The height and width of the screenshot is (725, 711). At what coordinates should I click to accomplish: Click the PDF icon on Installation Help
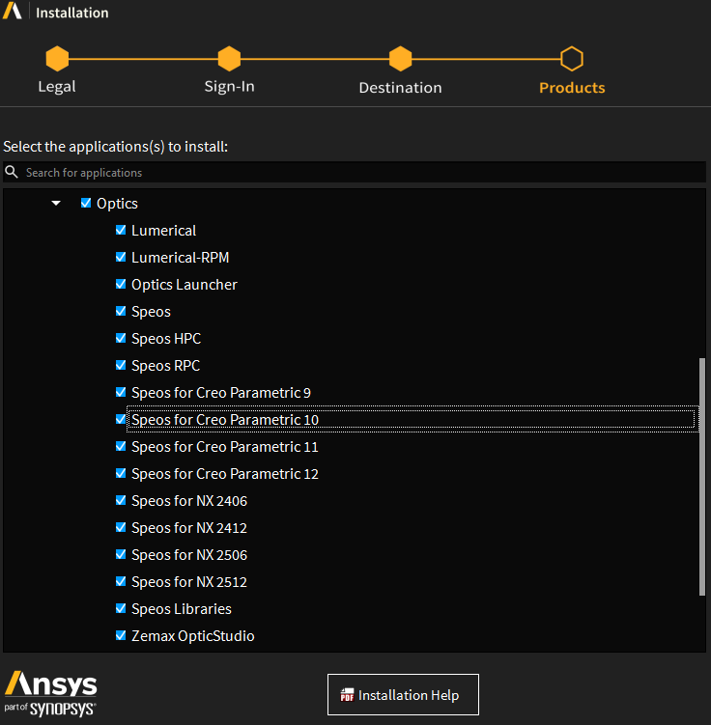pos(347,694)
